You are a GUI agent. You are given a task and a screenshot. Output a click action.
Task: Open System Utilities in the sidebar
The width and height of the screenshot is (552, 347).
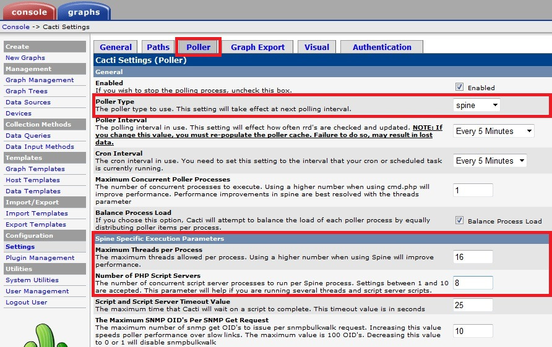[32, 280]
